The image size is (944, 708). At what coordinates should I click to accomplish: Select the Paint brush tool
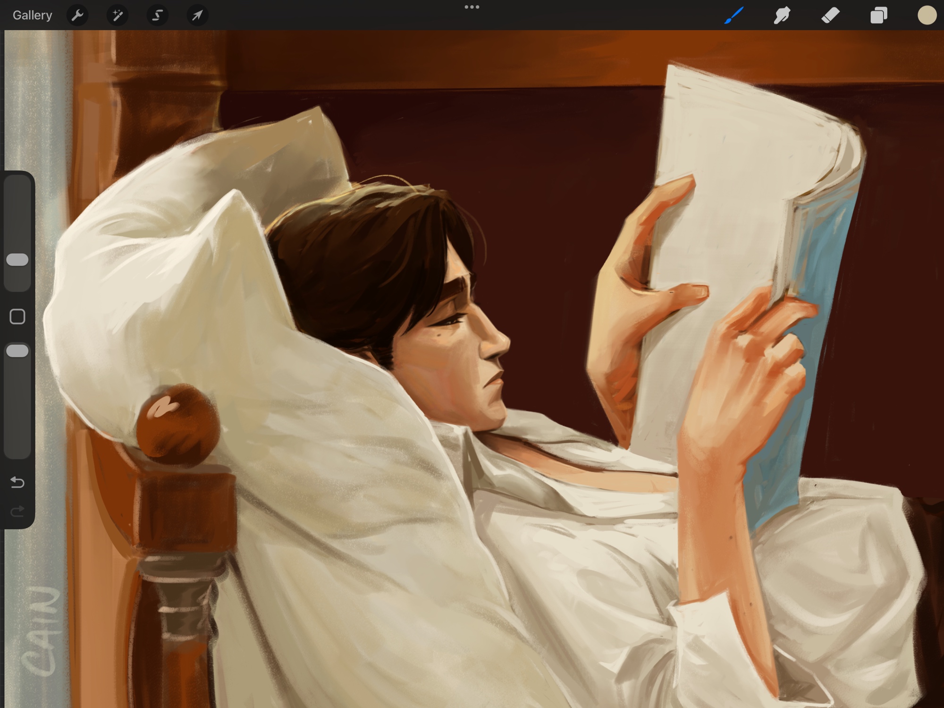[733, 15]
